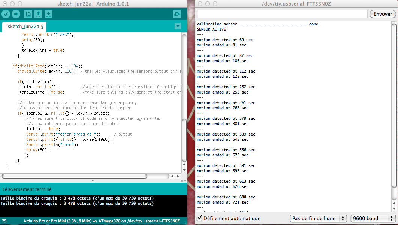The width and height of the screenshot is (398, 225).
Task: Click the Envoyer button
Action: tap(382, 14)
